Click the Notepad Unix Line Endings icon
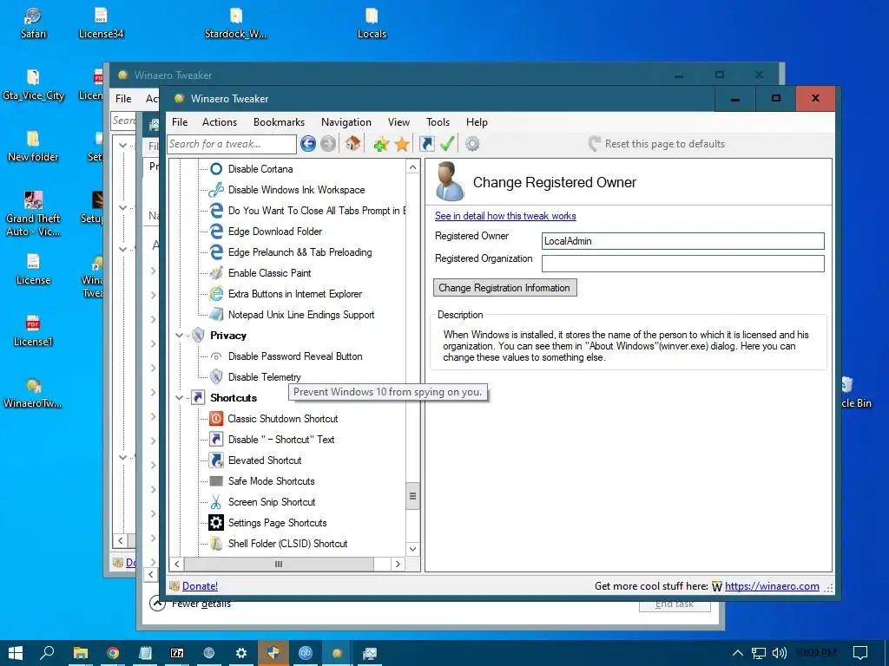 pos(216,314)
